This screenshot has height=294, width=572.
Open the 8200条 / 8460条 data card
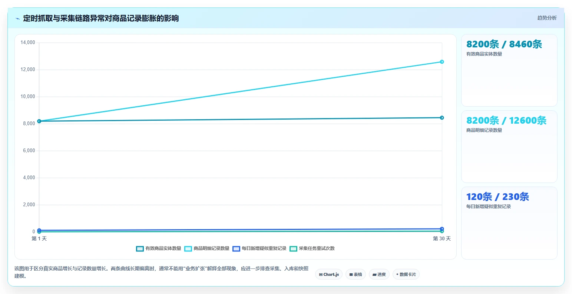coord(509,70)
